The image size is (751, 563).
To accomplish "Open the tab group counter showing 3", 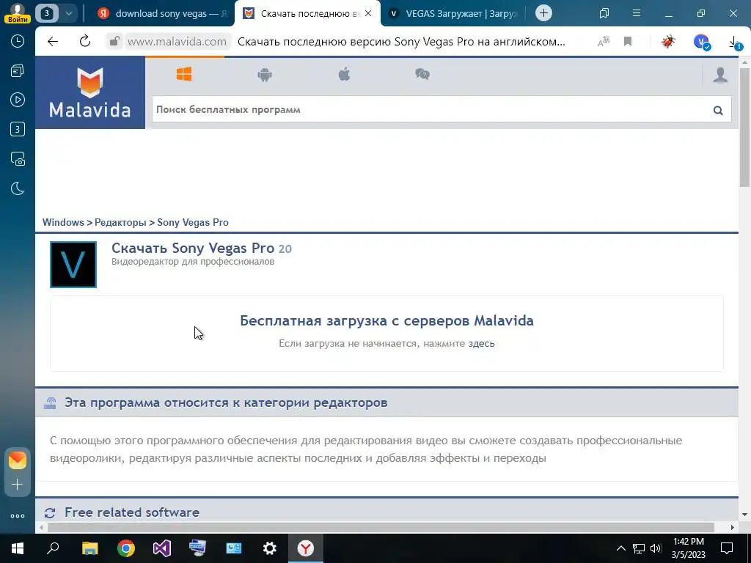I will pyautogui.click(x=47, y=13).
